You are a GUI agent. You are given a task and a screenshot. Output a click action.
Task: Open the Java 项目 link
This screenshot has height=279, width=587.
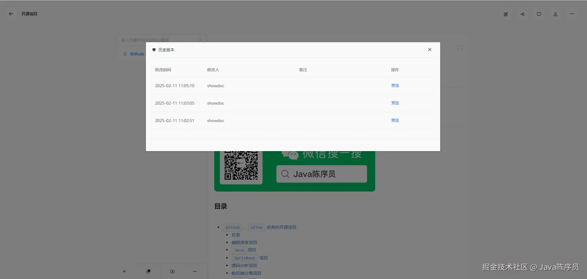click(244, 250)
